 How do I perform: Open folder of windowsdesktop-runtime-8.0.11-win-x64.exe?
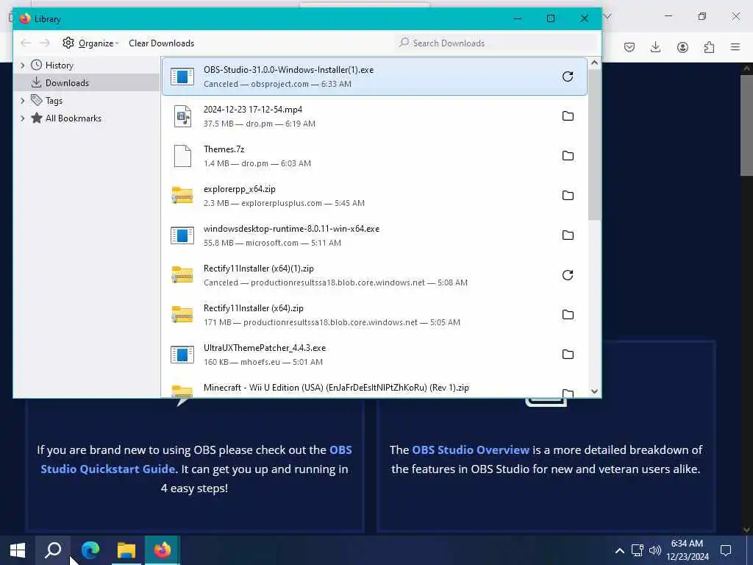[568, 235]
